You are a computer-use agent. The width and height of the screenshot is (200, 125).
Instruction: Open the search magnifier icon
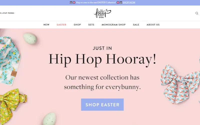tap(197, 13)
